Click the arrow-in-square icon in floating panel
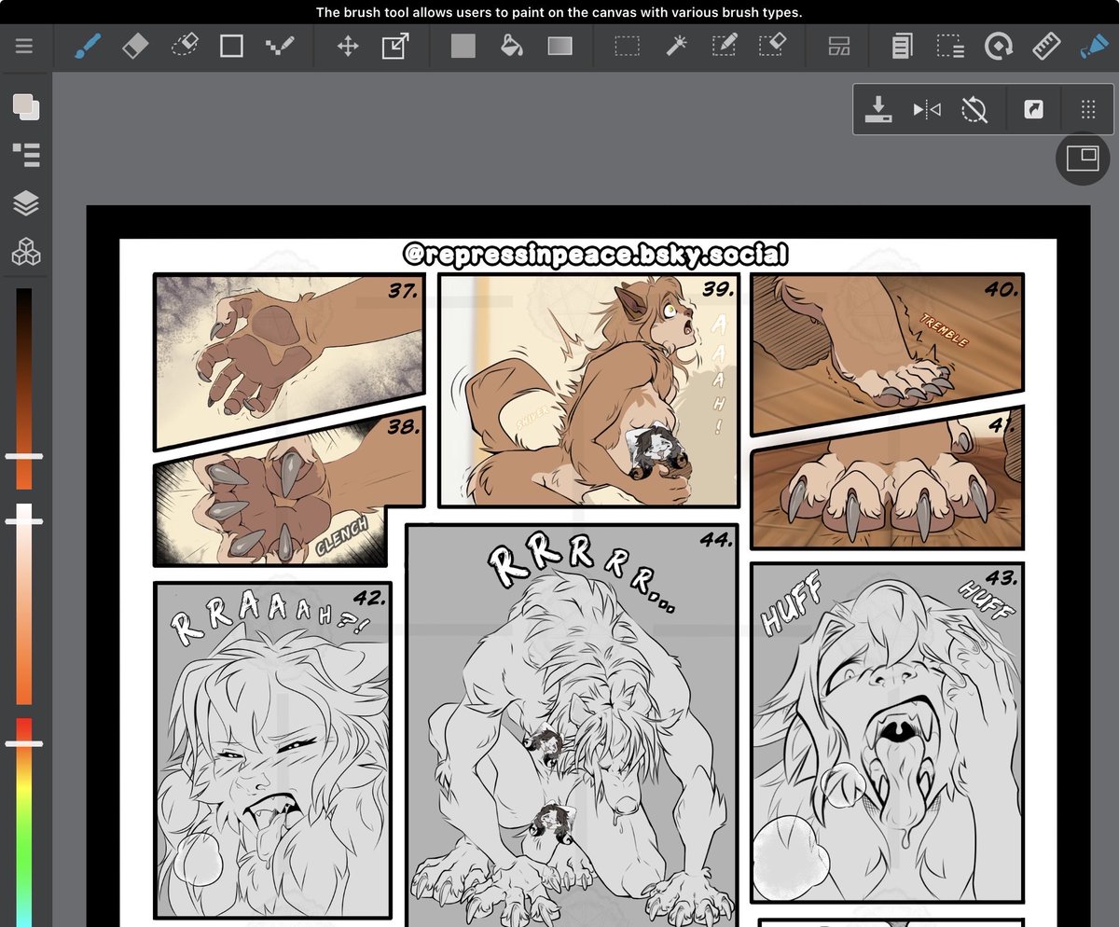The height and width of the screenshot is (927, 1119). [x=1033, y=110]
